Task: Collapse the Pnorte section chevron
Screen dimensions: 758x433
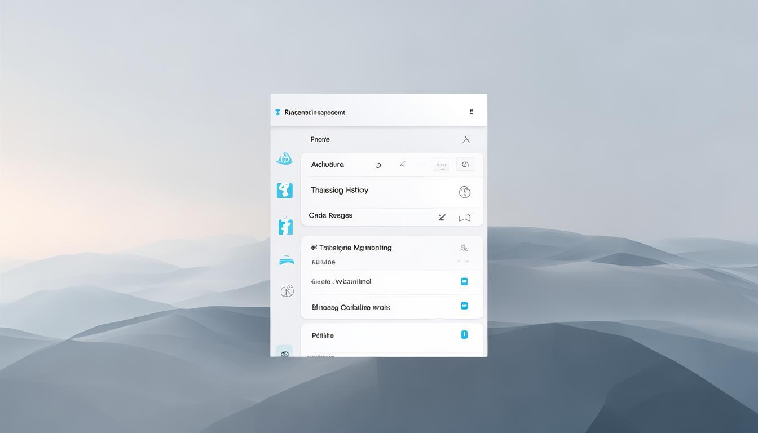Action: (x=466, y=139)
